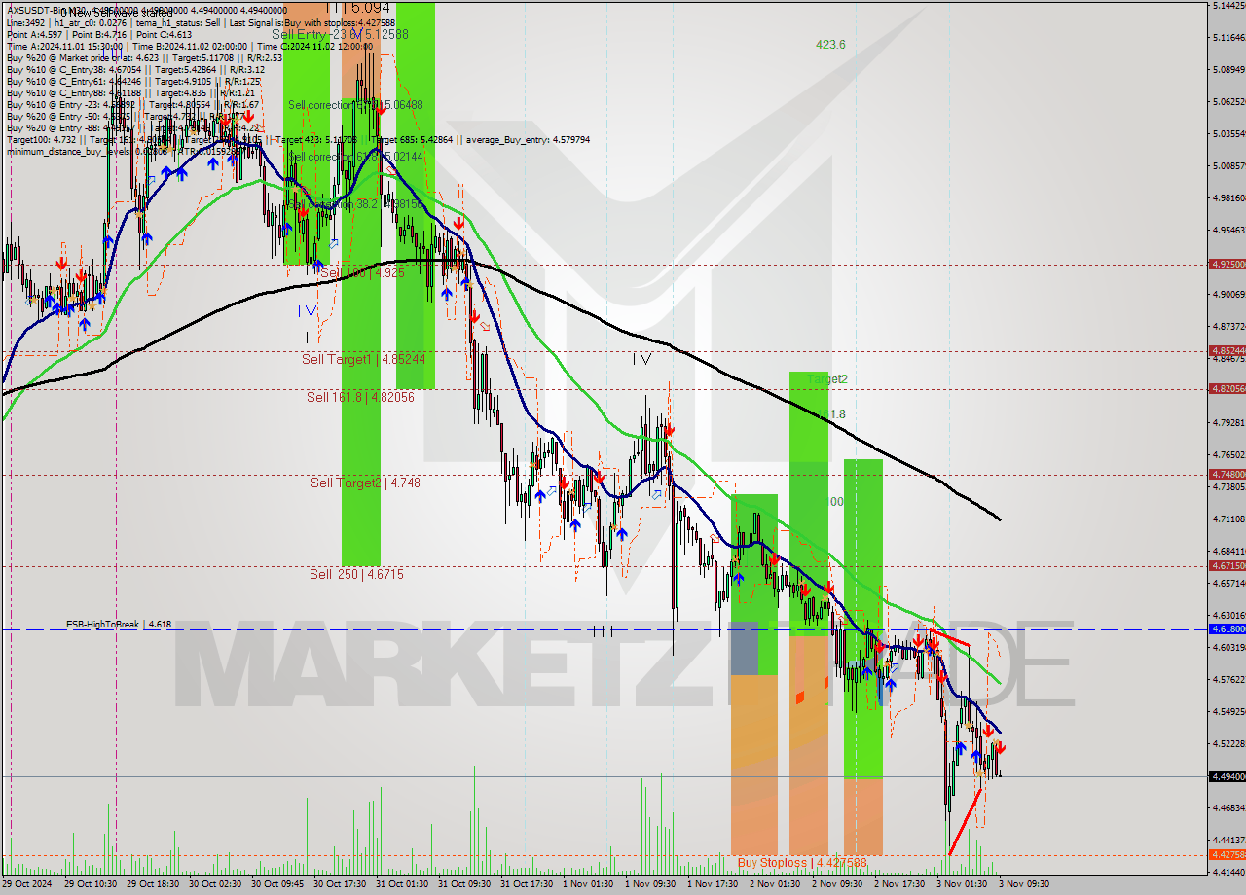
Task: Click the '31 Oct 09:30' time axis label
Action: pyautogui.click(x=464, y=884)
